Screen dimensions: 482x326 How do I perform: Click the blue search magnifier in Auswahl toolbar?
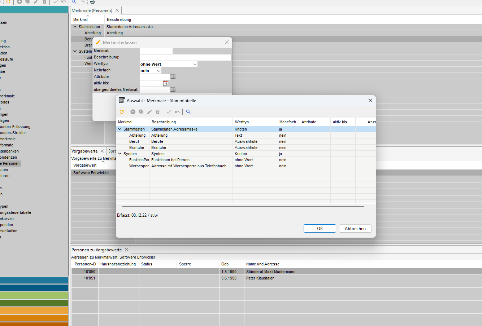[188, 112]
